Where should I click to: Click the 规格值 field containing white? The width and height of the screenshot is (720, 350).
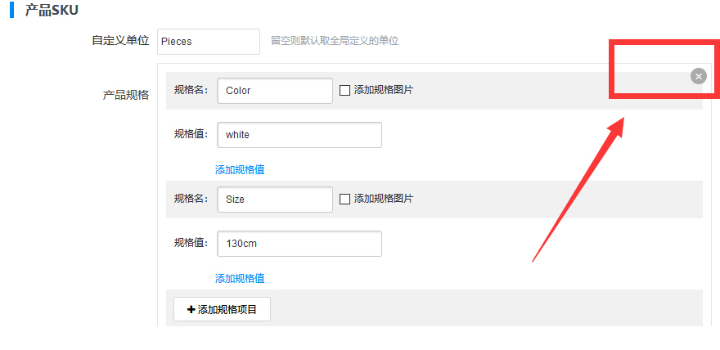299,135
